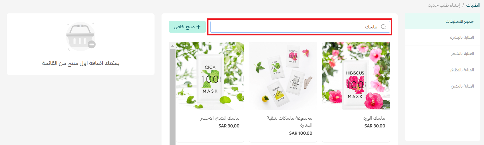Viewport: 484px width, 145px height.
Task: Add a custom product with منتج خاص
Action: coord(187,27)
